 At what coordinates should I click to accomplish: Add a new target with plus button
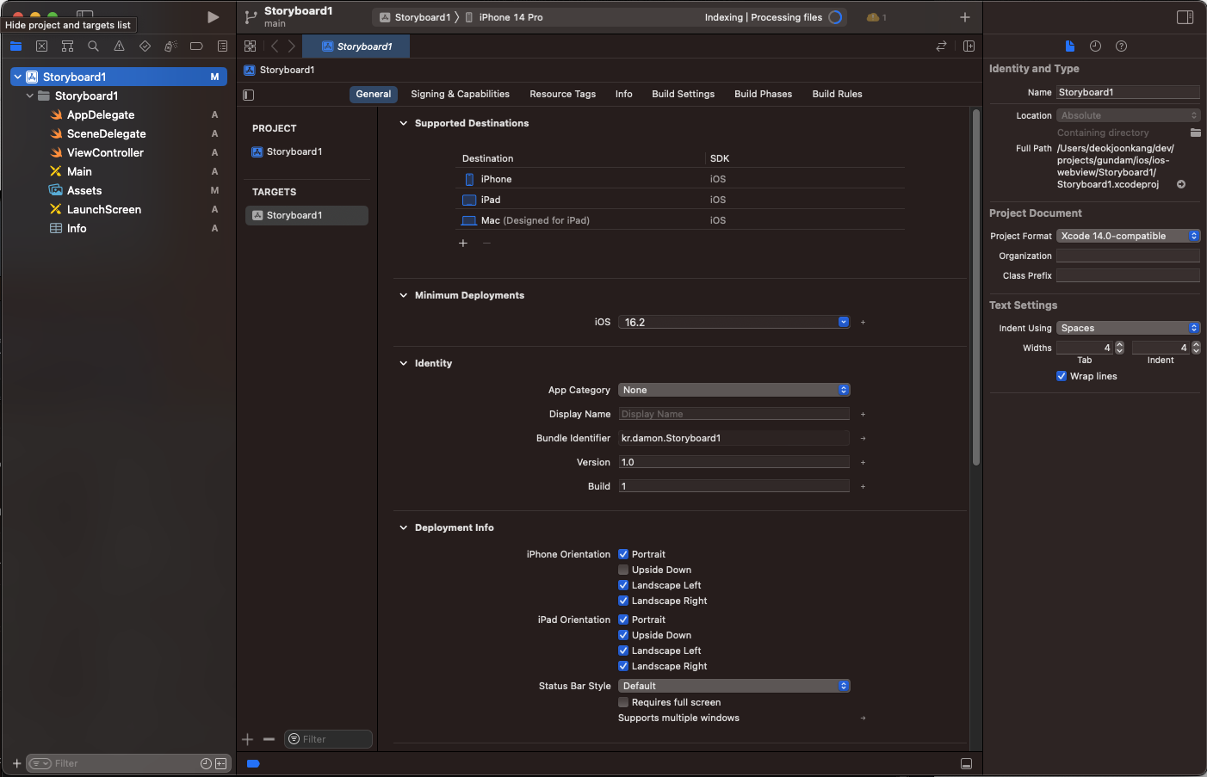pyautogui.click(x=248, y=739)
